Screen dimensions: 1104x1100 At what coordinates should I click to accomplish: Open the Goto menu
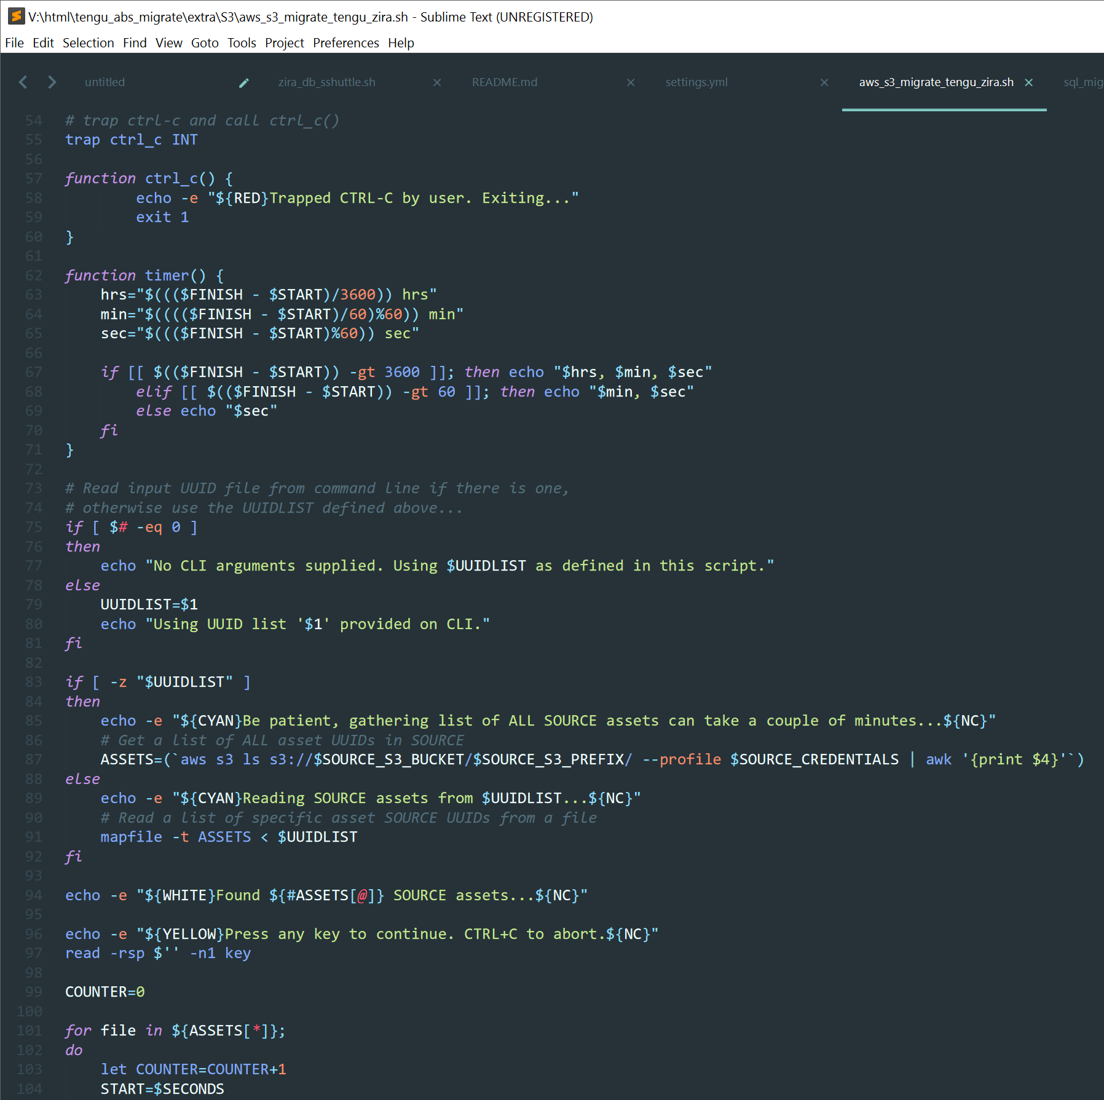[x=205, y=42]
